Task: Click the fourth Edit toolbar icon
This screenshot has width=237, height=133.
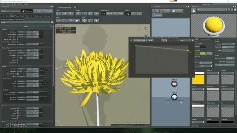Action: point(77,21)
